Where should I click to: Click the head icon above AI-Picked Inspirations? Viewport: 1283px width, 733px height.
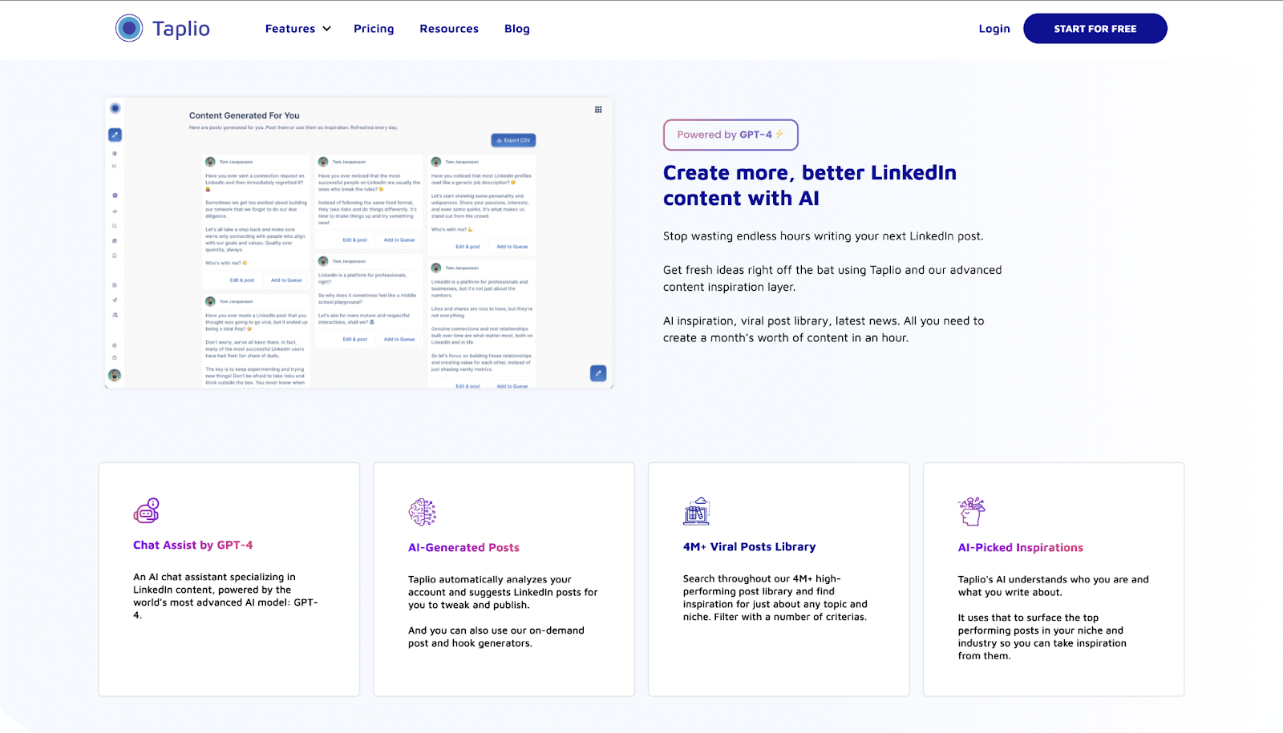(x=972, y=511)
